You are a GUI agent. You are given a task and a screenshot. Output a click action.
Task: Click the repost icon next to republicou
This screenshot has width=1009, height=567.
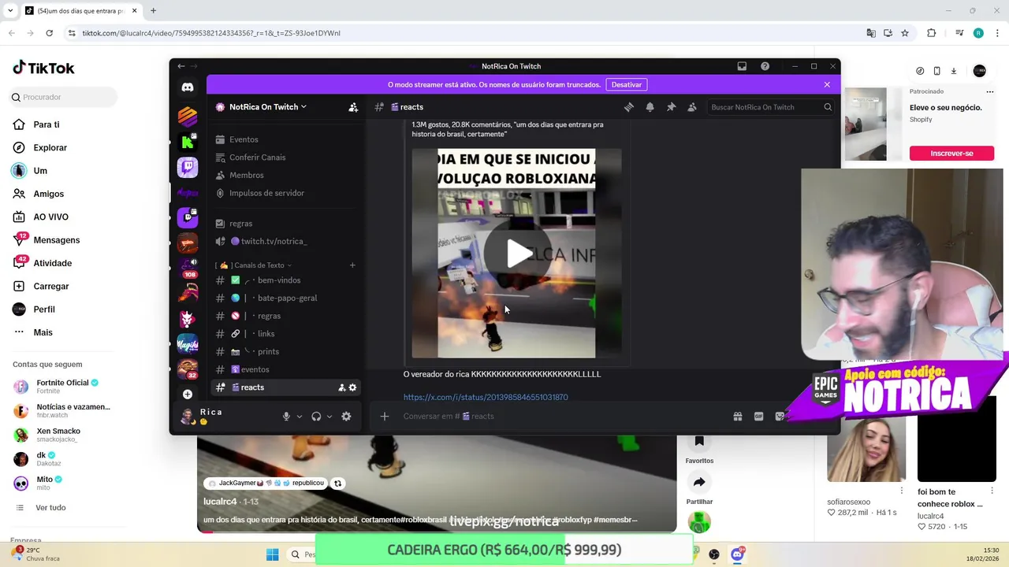(x=337, y=484)
